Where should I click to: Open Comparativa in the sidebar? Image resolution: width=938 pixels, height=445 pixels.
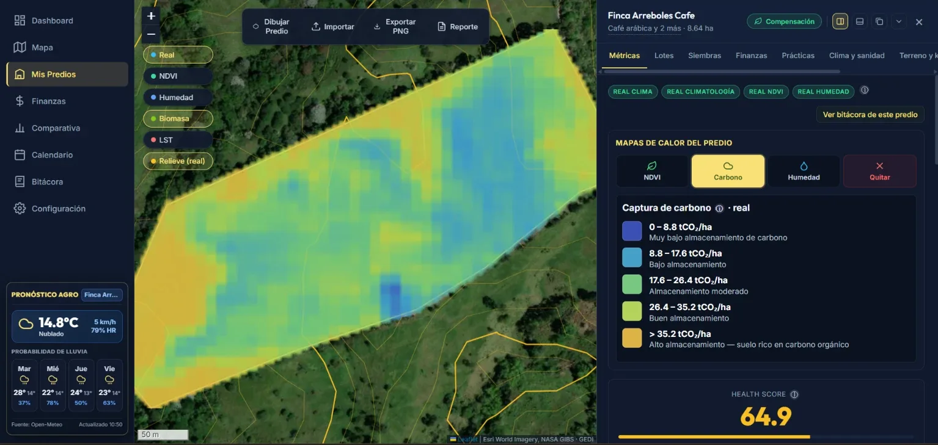[x=67, y=128]
